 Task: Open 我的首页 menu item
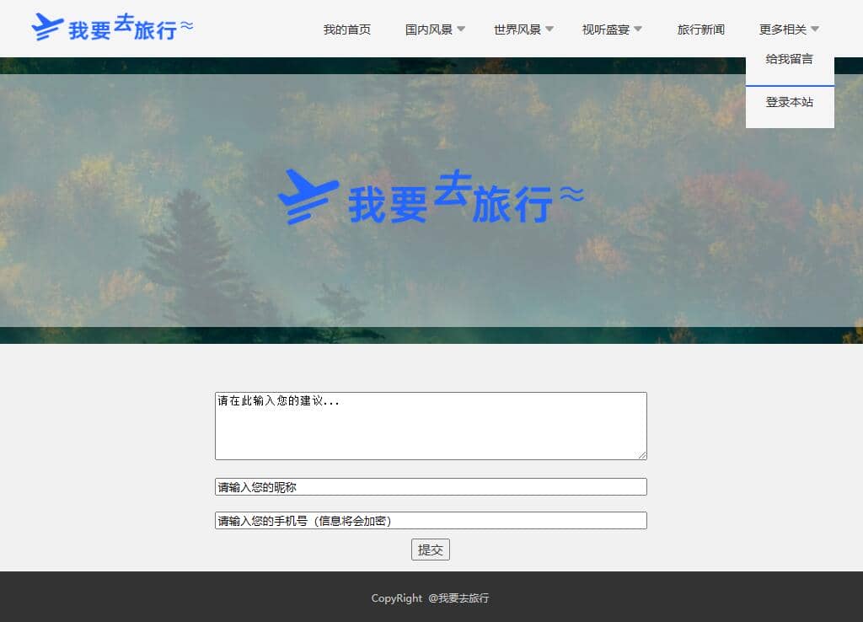click(x=346, y=29)
